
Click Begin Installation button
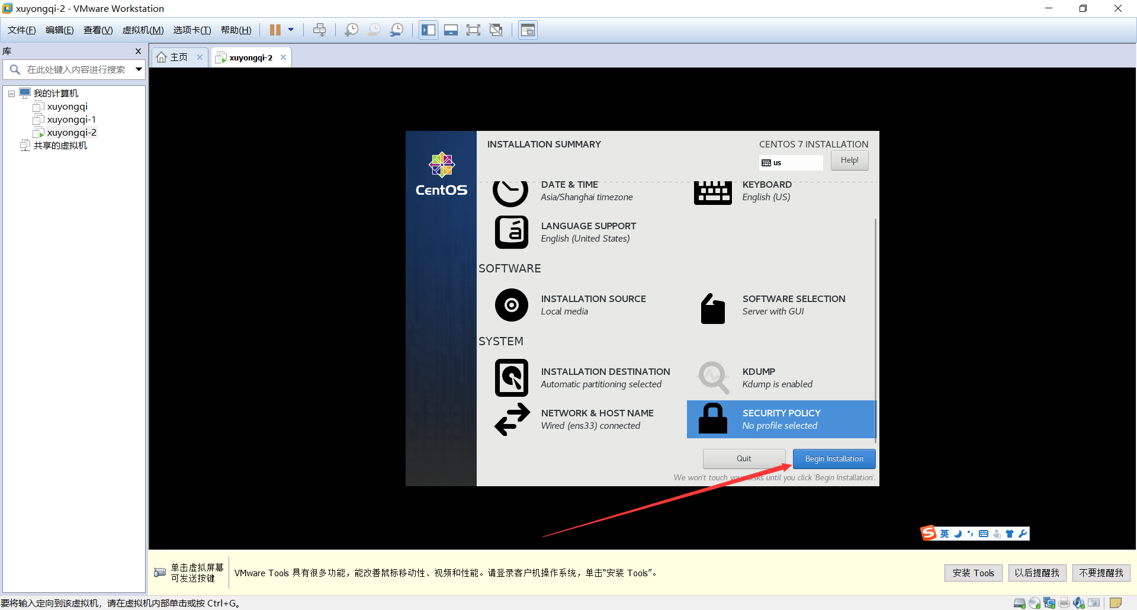click(834, 459)
